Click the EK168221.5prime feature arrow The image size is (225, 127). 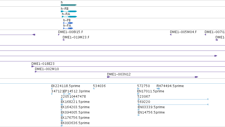click(x=62, y=105)
